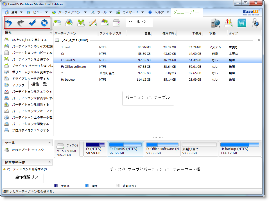Viewport: 269px width, 201px height.
Task: Click WINPEブート ディスク in tools panel
Action: coord(28,150)
